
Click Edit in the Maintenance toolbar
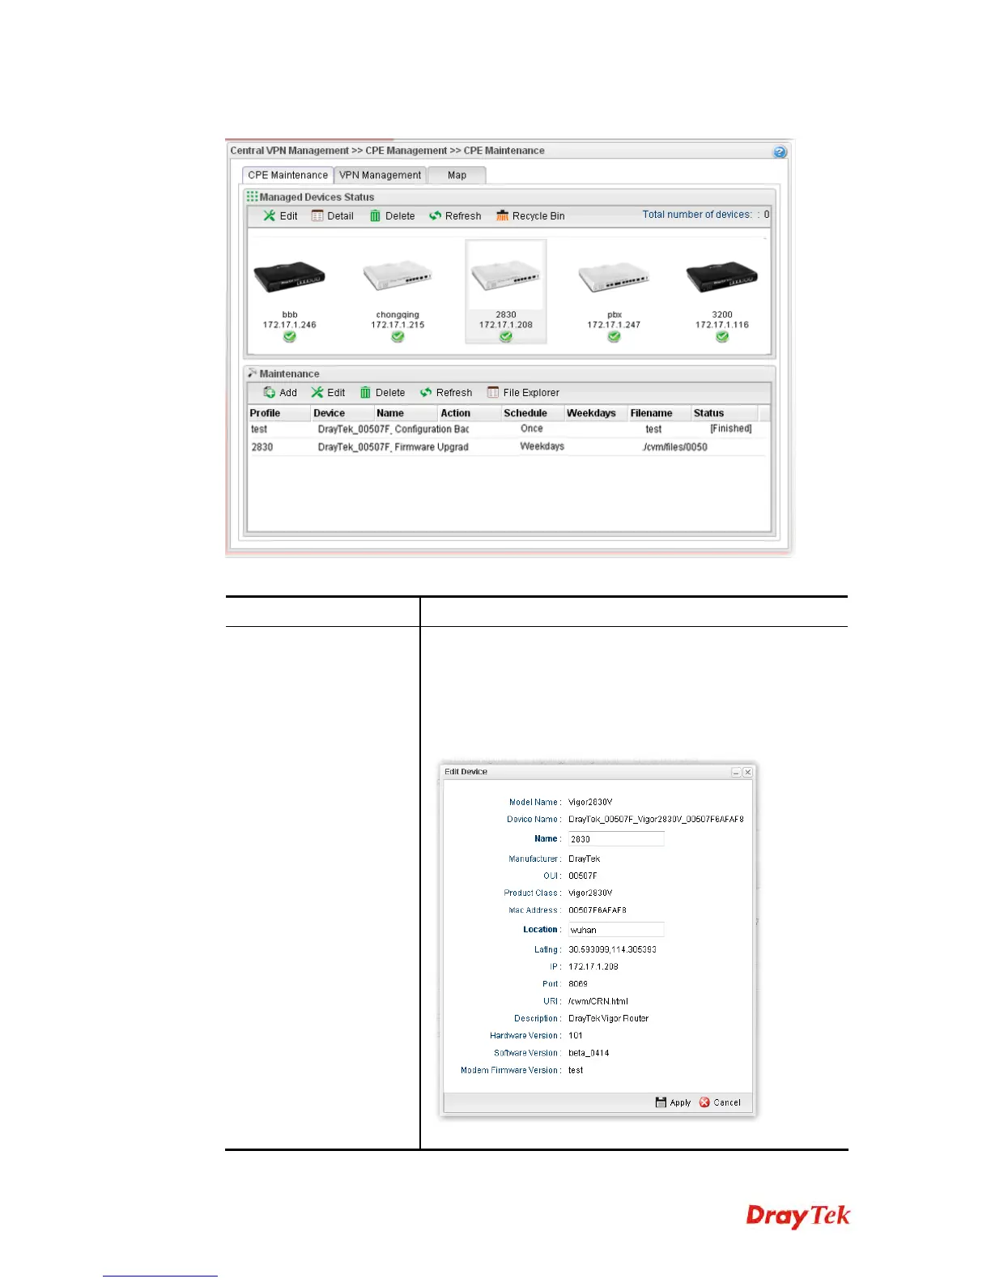(328, 393)
